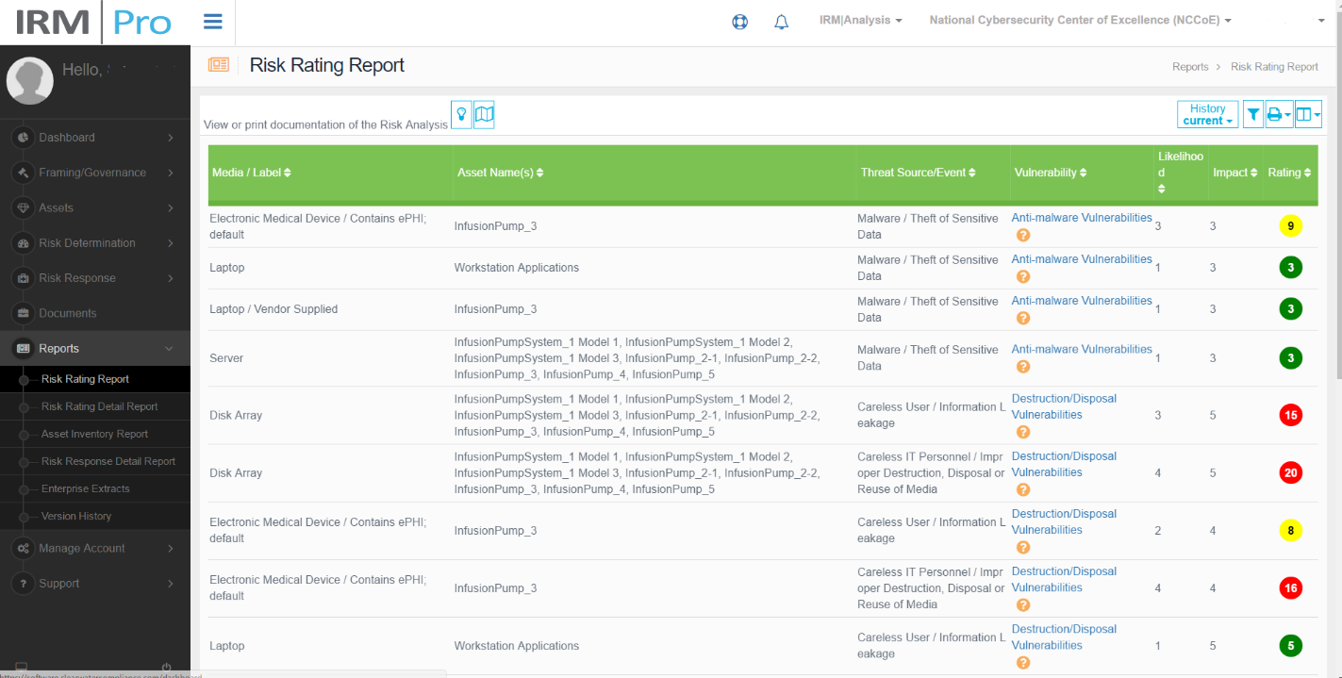Open the History current dropdown
This screenshot has width=1342, height=678.
1207,114
